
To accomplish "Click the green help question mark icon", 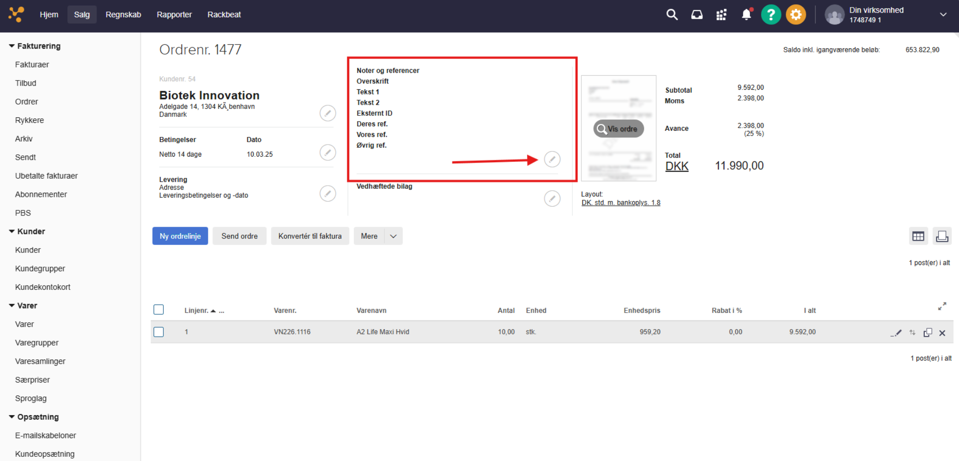I will click(x=770, y=15).
